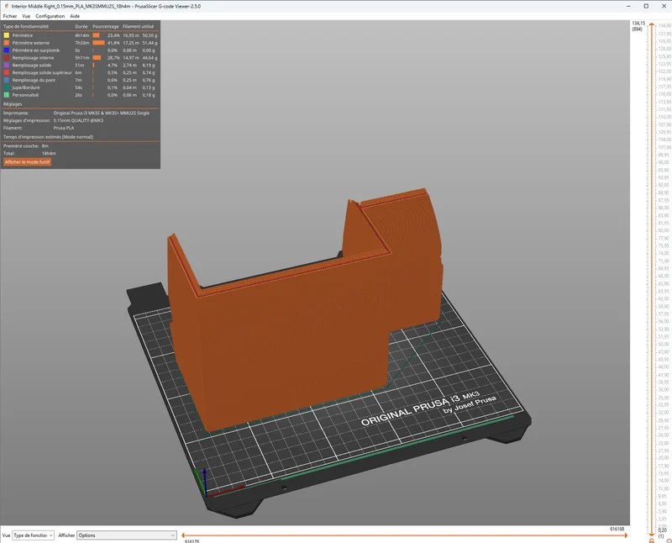The image size is (672, 543).
Task: Open the Aide menu
Action: pyautogui.click(x=75, y=16)
